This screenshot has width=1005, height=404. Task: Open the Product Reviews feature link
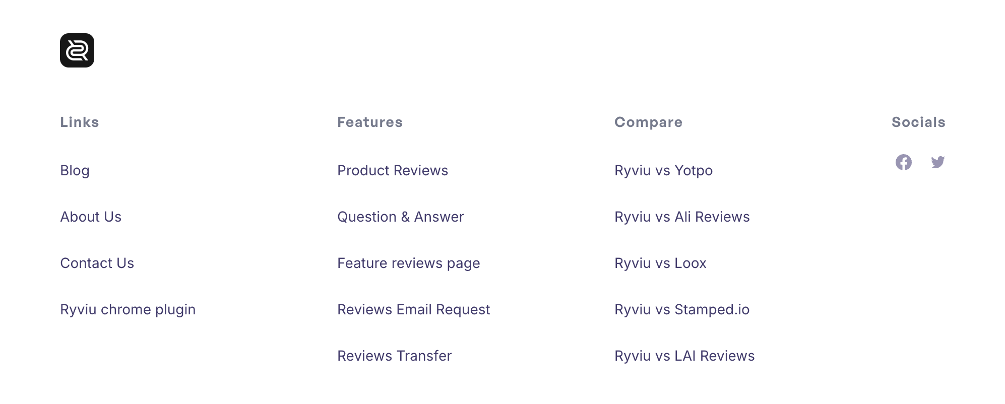tap(393, 170)
